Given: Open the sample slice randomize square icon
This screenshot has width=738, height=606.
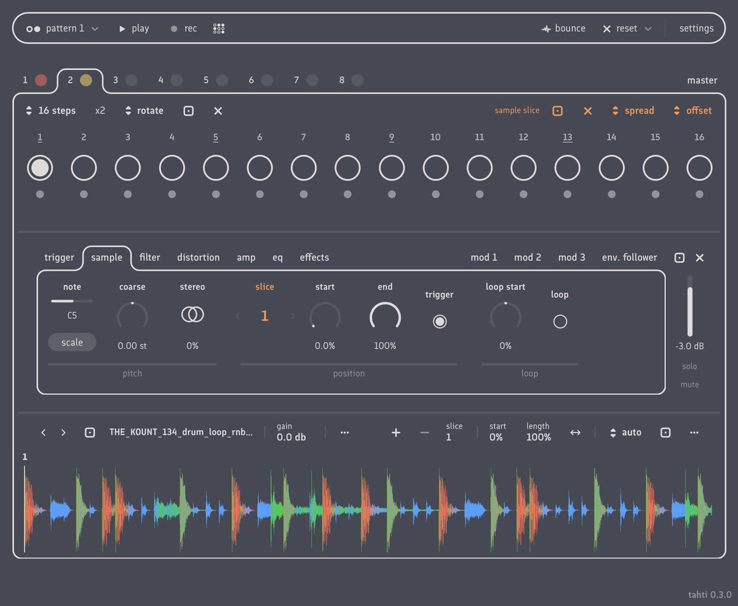Looking at the screenshot, I should (x=558, y=111).
